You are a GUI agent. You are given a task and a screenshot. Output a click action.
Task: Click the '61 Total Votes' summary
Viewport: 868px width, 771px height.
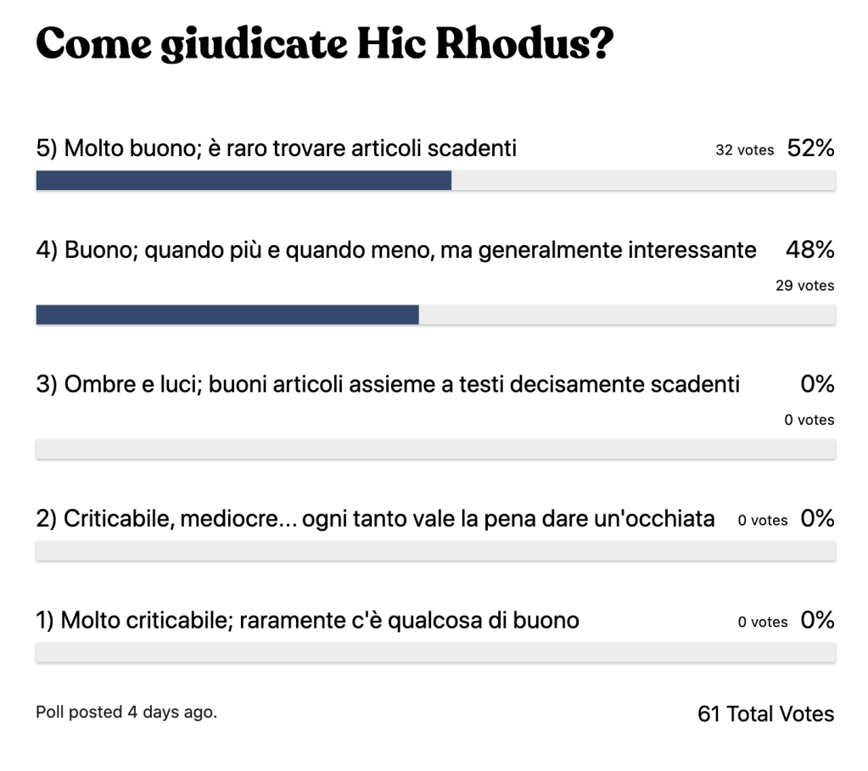pos(765,714)
